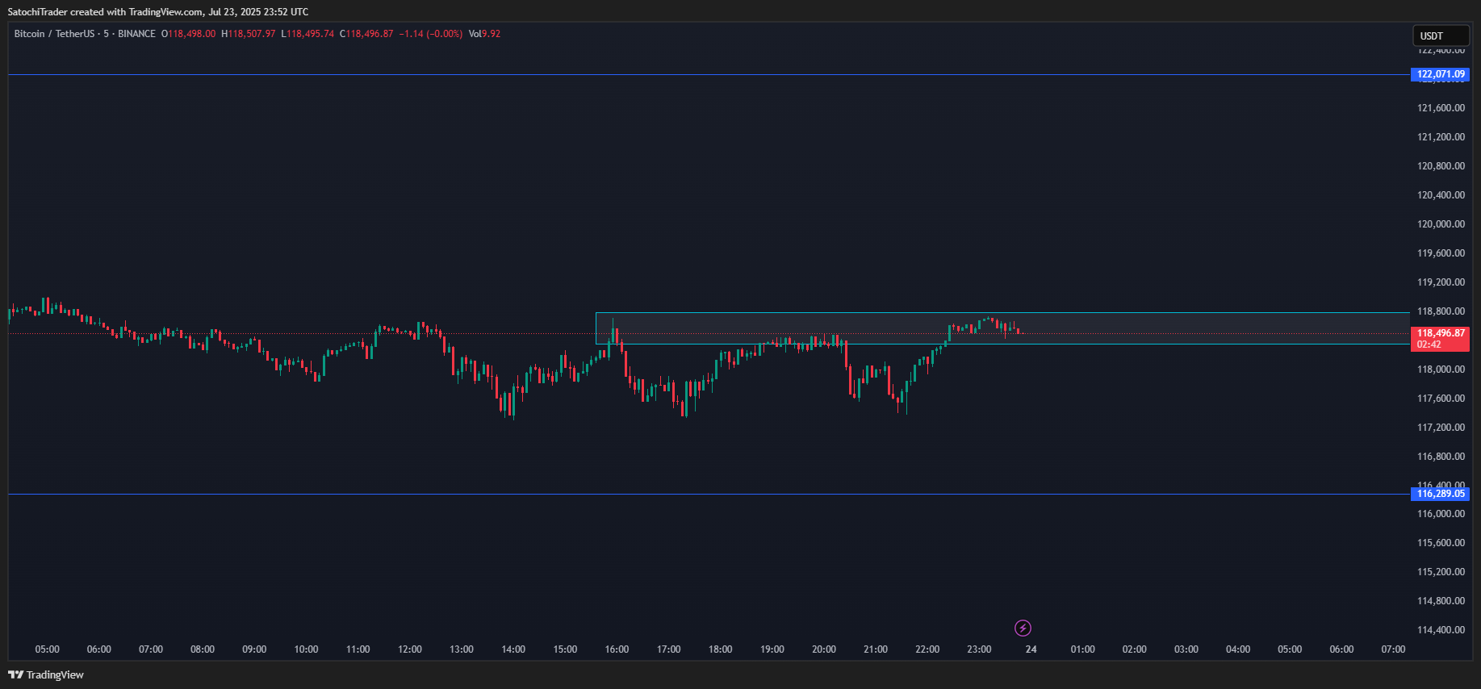Click the 116,000.00 price axis label
Screen dimensions: 1481x689
pos(1441,514)
